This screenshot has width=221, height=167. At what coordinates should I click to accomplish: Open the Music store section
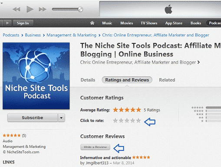point(107,23)
